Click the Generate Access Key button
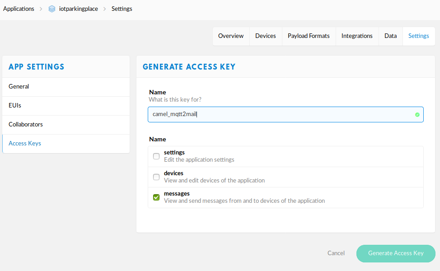This screenshot has height=271, width=440. coord(396,253)
